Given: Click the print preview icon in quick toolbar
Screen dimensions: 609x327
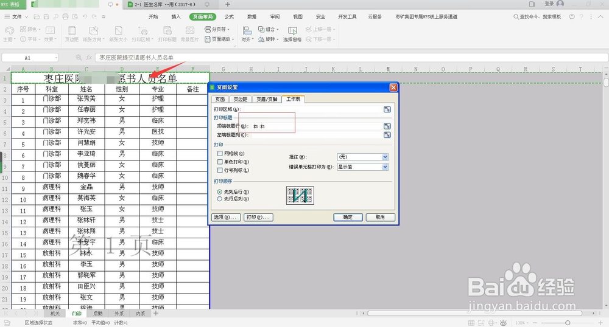Looking at the screenshot, I should tap(74, 16).
